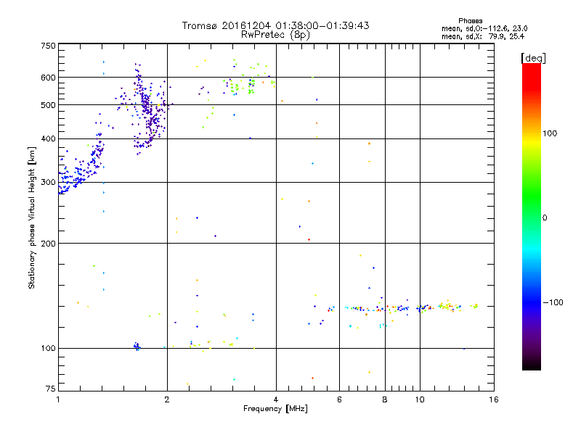
Task: Click the orange data point near 390 km at 7 MHz
Action: point(369,144)
